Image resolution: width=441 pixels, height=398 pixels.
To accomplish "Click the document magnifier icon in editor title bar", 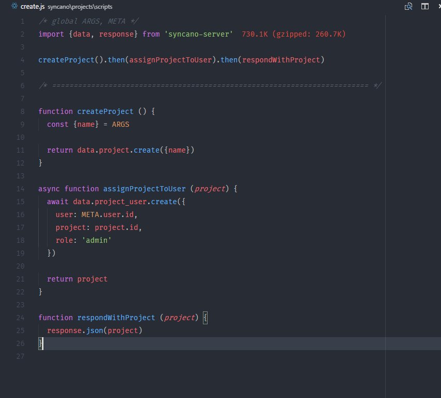I will (408, 6).
